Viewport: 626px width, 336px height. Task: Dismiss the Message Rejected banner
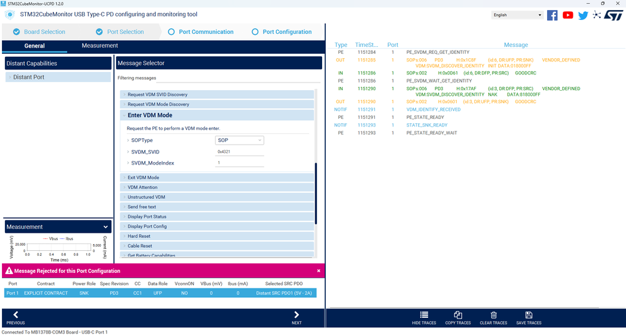coord(318,271)
